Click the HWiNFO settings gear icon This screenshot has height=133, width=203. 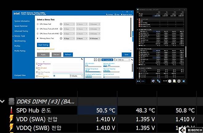[x=179, y=81]
